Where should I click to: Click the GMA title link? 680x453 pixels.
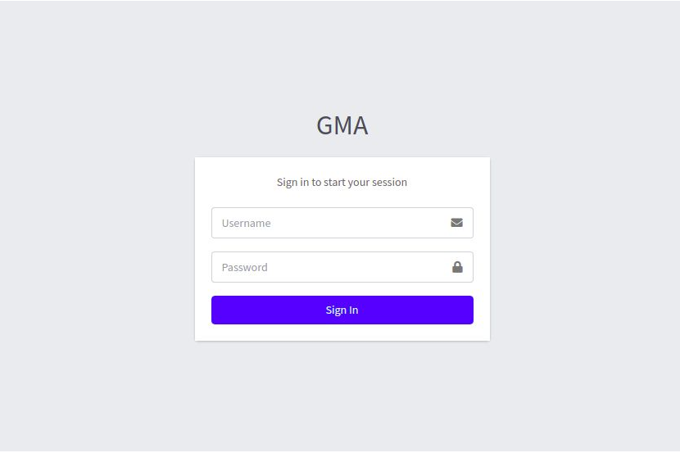point(342,125)
